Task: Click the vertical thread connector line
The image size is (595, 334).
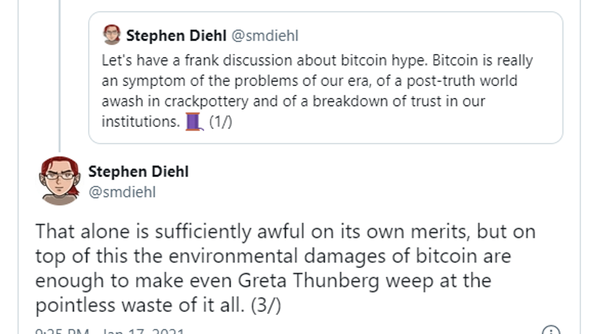Action: [x=59, y=74]
